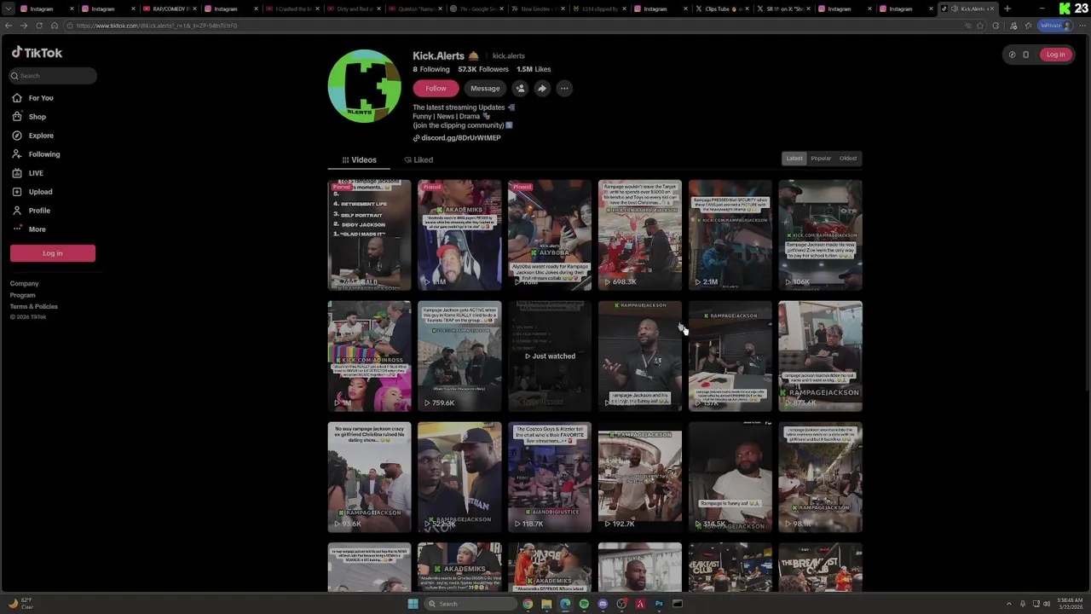Open Chrome from the taskbar
This screenshot has width=1091, height=614.
point(528,604)
